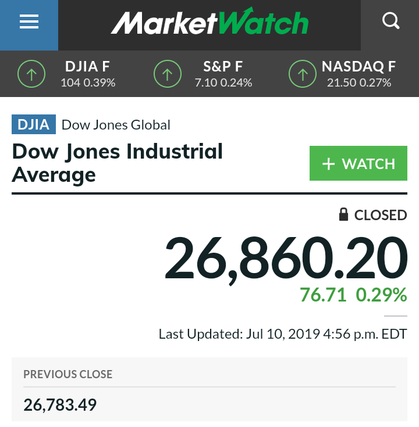
Task: Click the search magnifier icon
Action: click(390, 22)
